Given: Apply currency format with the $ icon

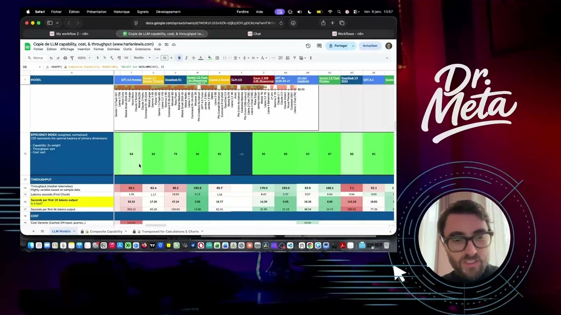Looking at the screenshot, I should pyautogui.click(x=98, y=58).
